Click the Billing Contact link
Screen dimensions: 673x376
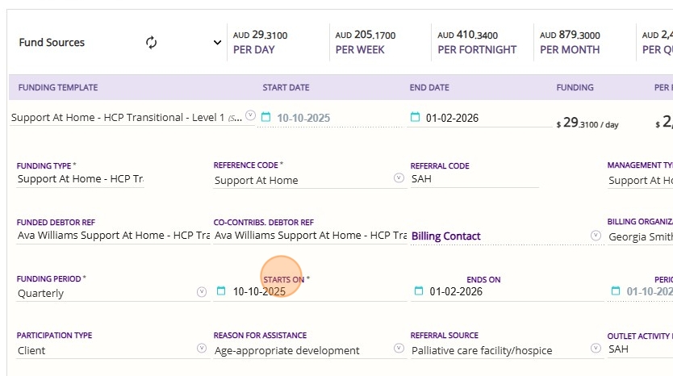(445, 236)
